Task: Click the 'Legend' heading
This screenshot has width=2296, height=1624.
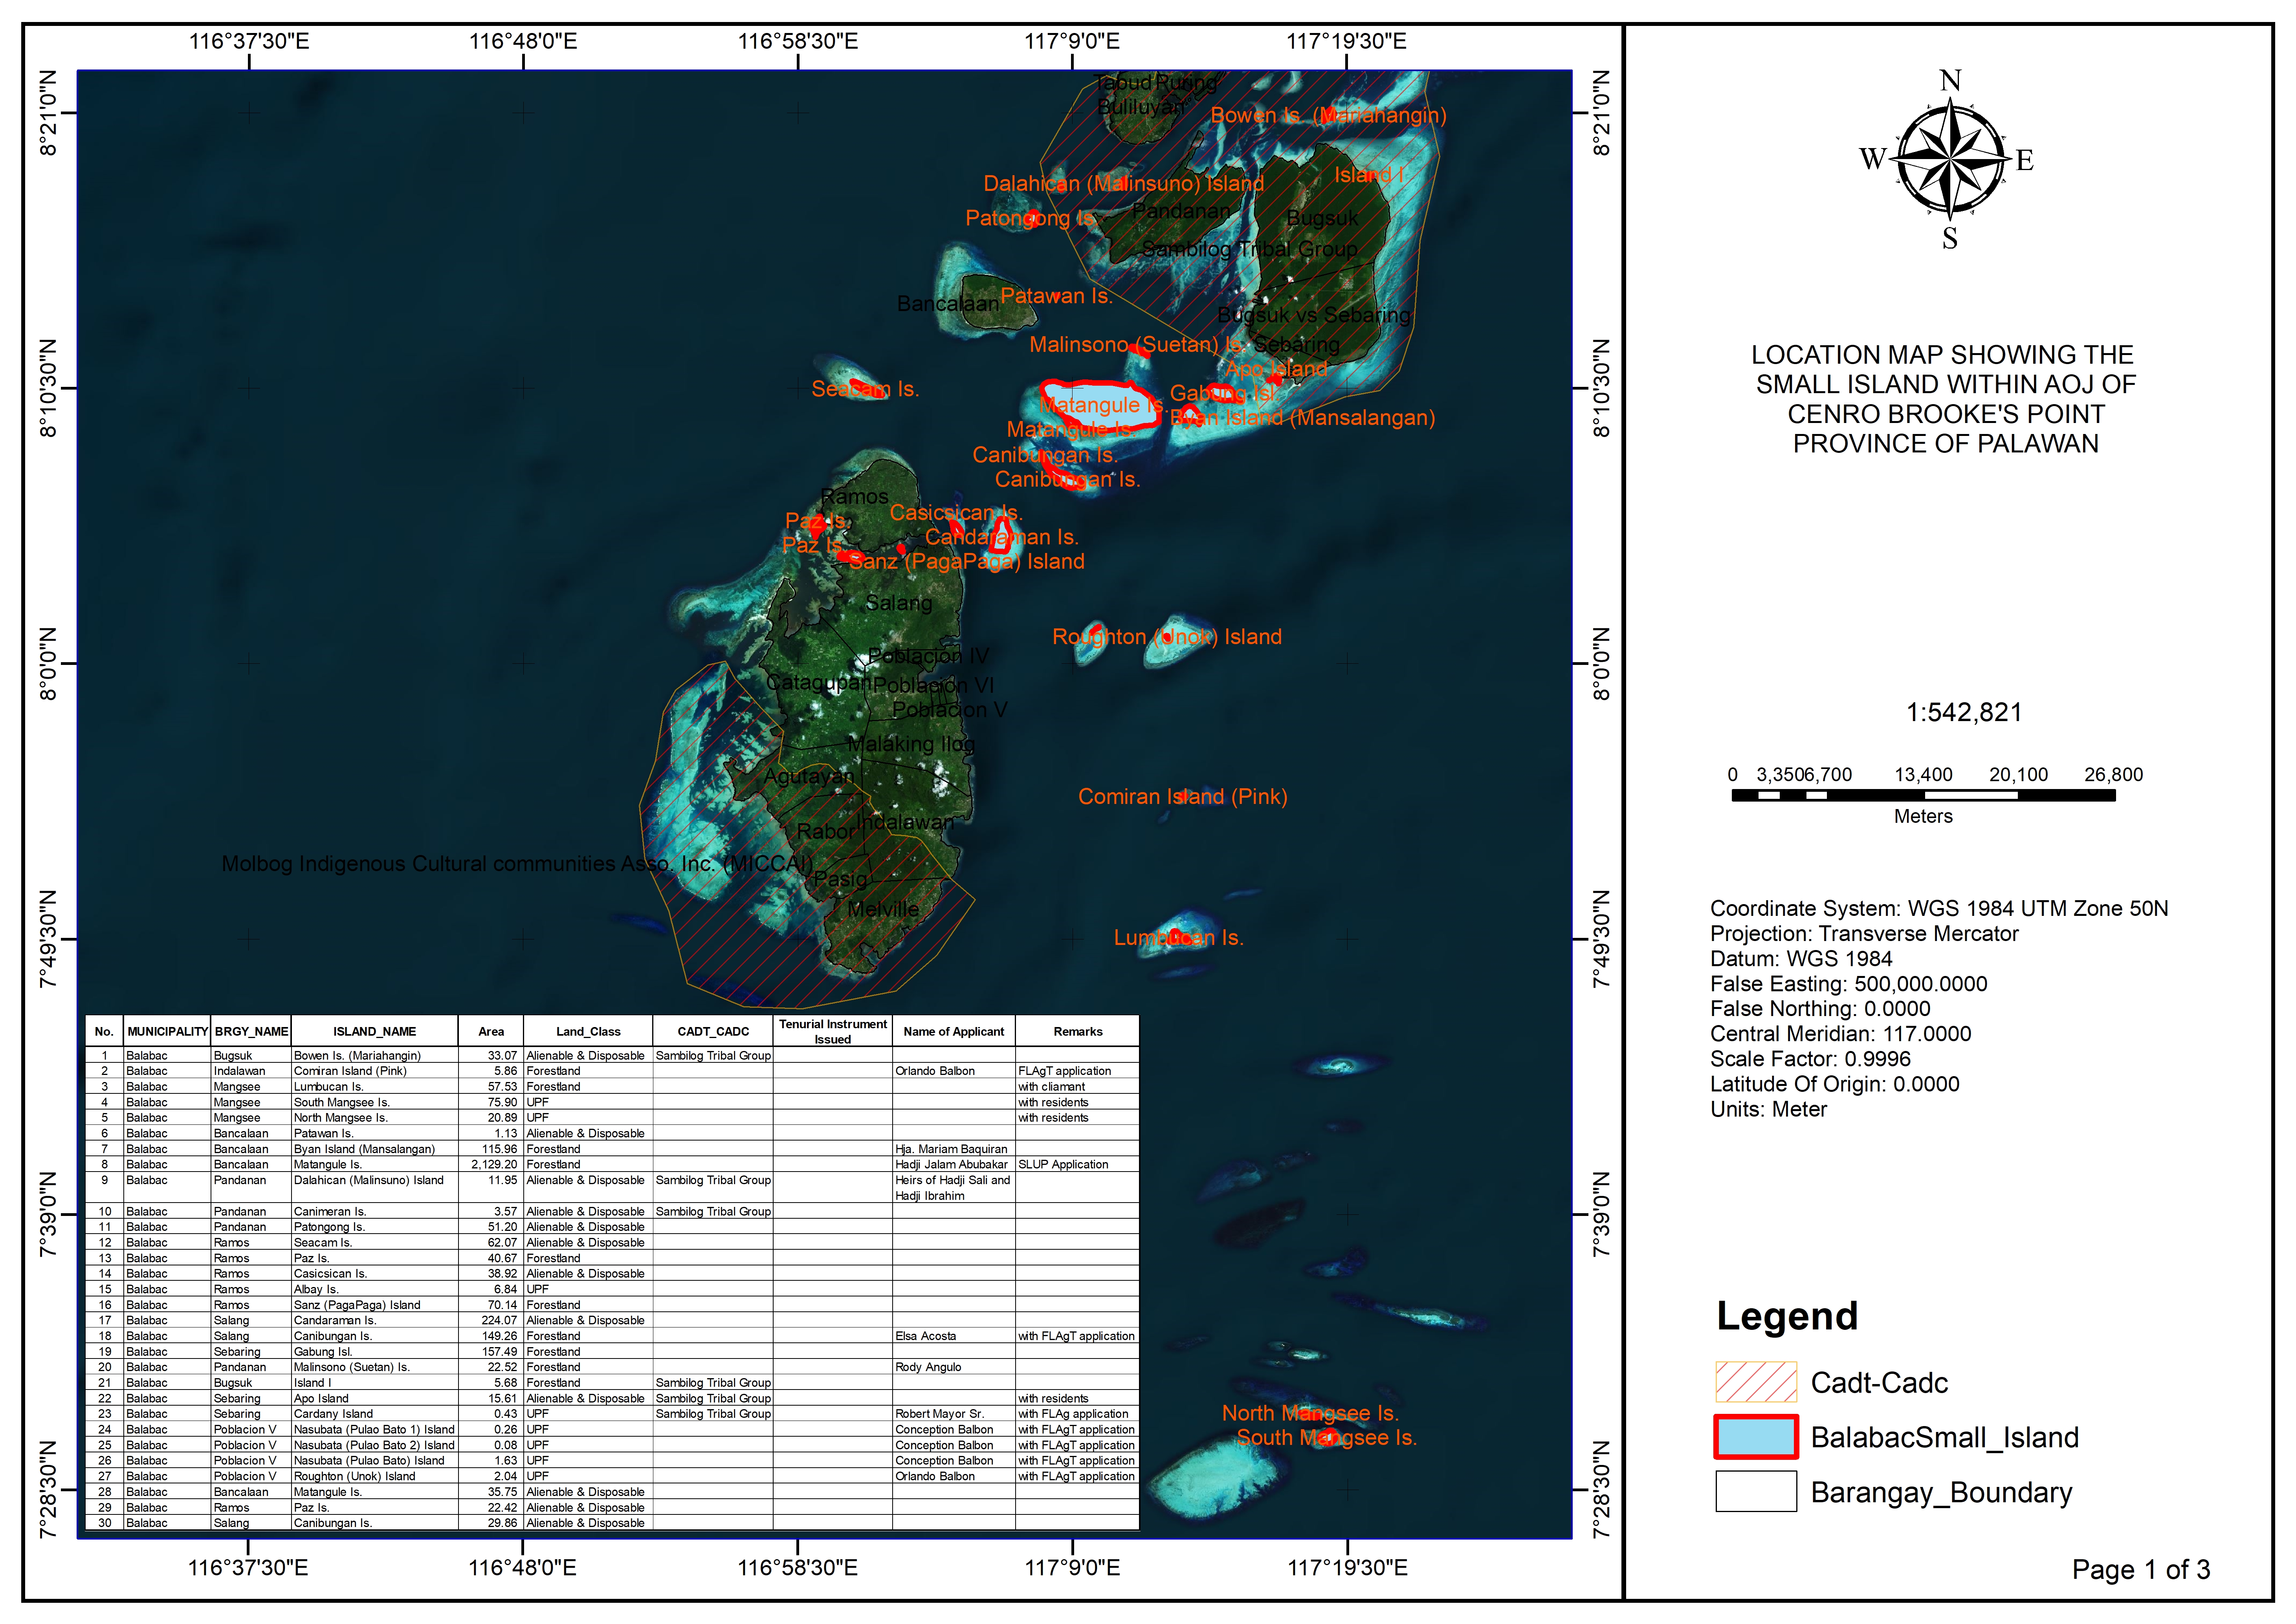Action: 1787,1317
